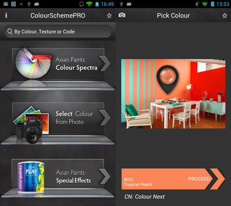
Task: Expand Select Colour from Photo chevron arrow
Action: coord(105,118)
